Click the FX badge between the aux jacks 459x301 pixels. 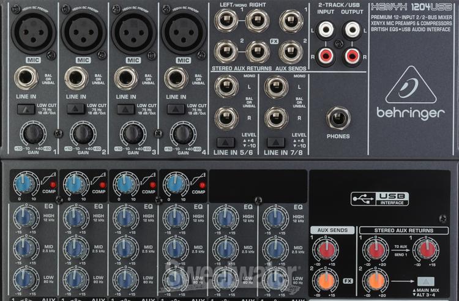(274, 41)
